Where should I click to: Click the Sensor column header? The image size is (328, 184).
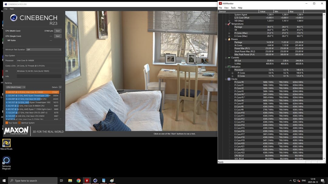coord(238,12)
